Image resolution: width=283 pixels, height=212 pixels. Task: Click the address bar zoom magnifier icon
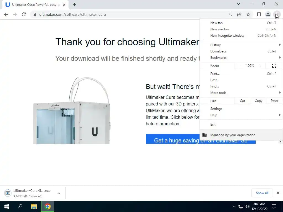tap(230, 14)
